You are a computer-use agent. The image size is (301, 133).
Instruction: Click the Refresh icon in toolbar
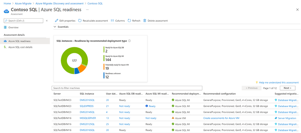click(129, 20)
